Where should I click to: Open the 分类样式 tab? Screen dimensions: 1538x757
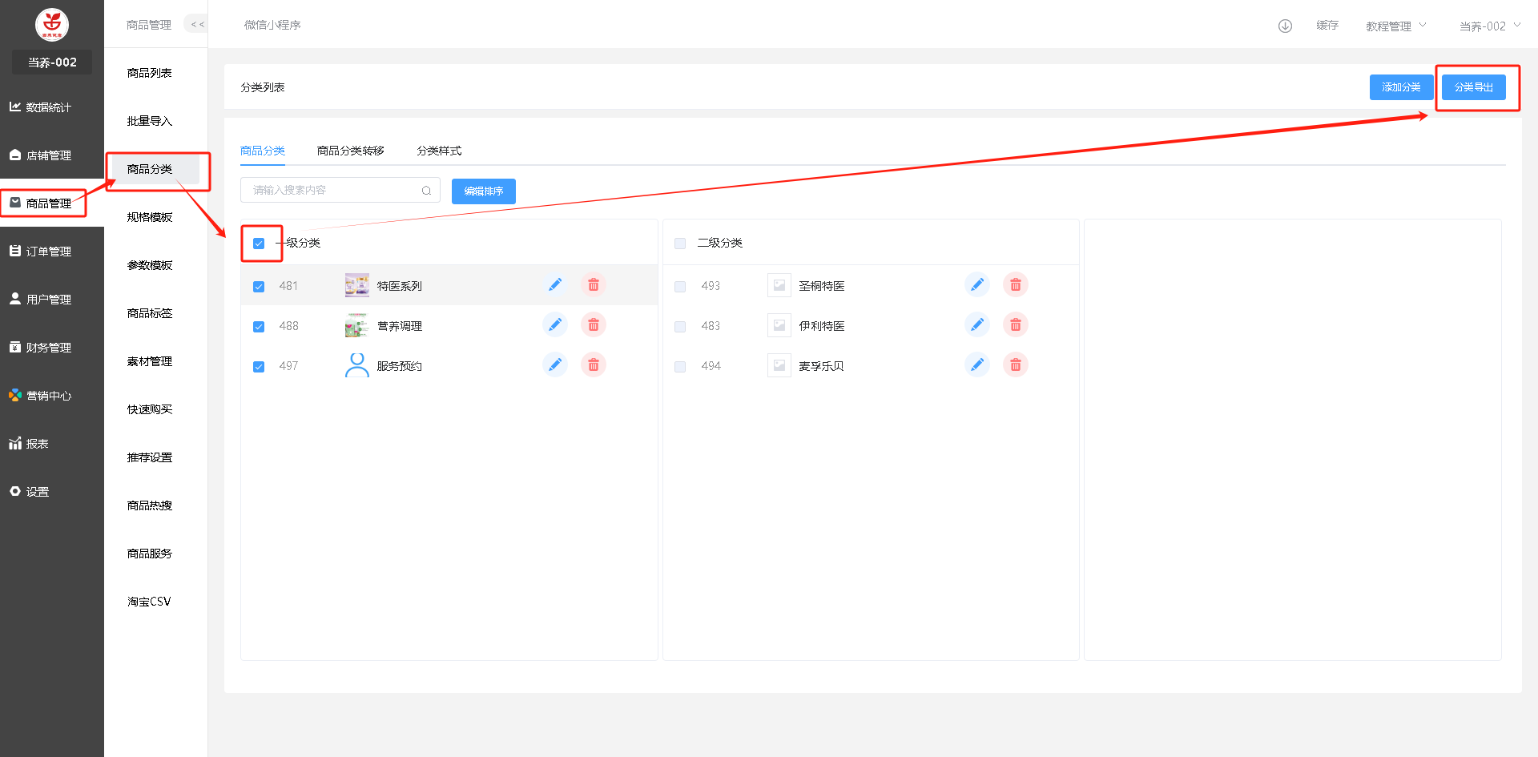[439, 151]
